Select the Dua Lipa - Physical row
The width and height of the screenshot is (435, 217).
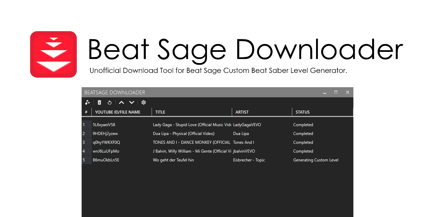tap(184, 134)
